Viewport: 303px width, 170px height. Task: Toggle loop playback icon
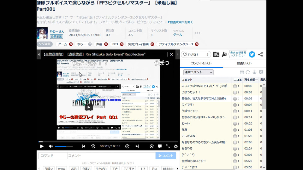[x=151, y=146]
